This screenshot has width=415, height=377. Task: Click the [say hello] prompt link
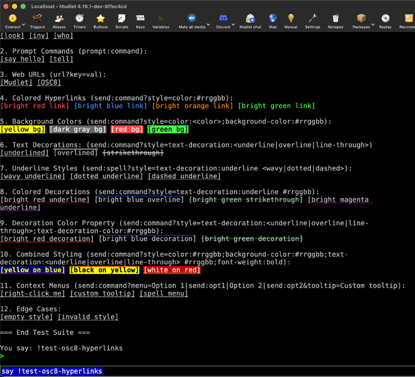23,59
